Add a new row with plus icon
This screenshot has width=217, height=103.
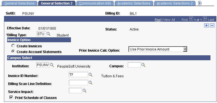tap(206, 26)
